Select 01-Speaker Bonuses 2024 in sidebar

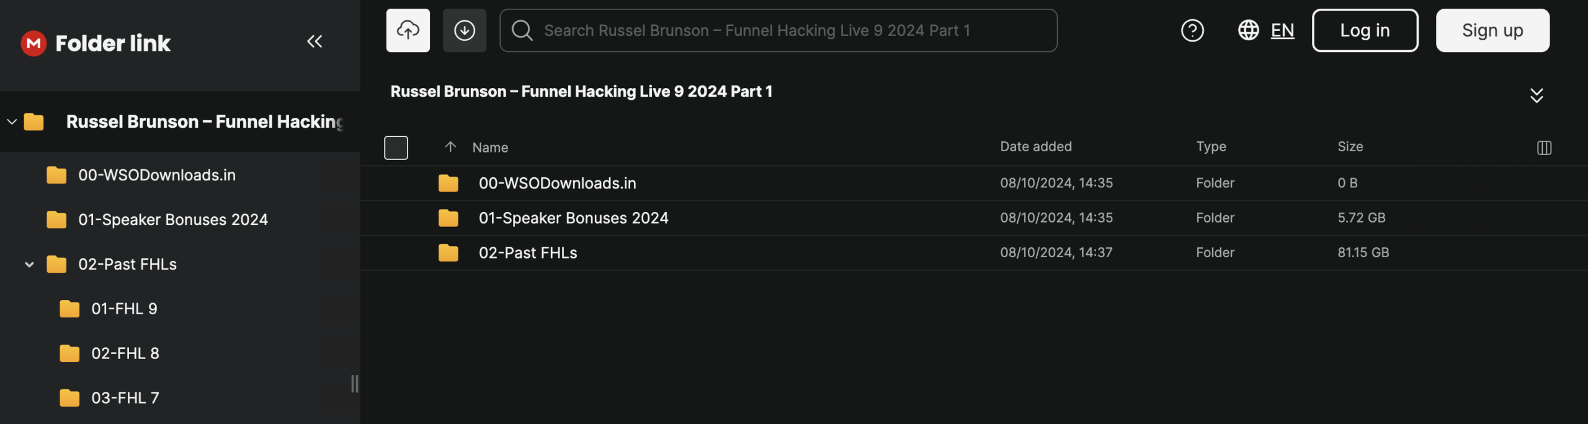(172, 219)
